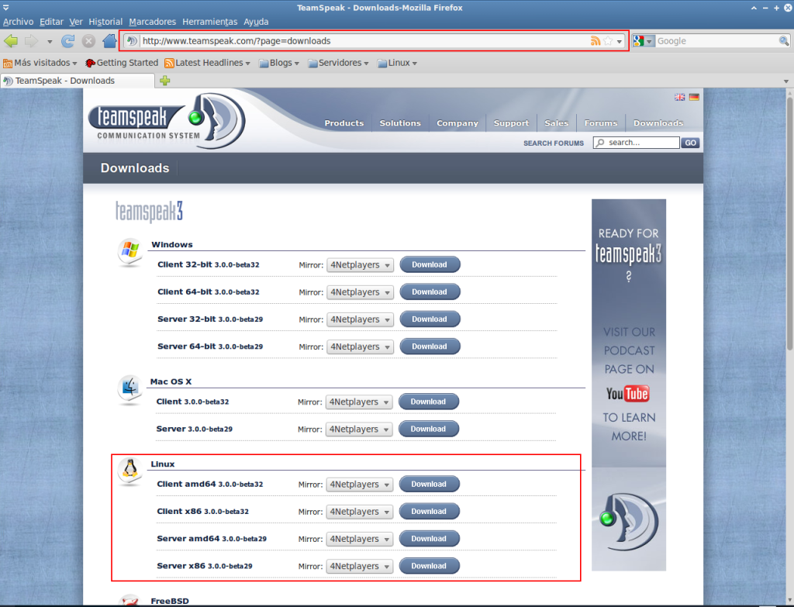Open mirror dropdown for Linux Client amd64

pyautogui.click(x=360, y=485)
